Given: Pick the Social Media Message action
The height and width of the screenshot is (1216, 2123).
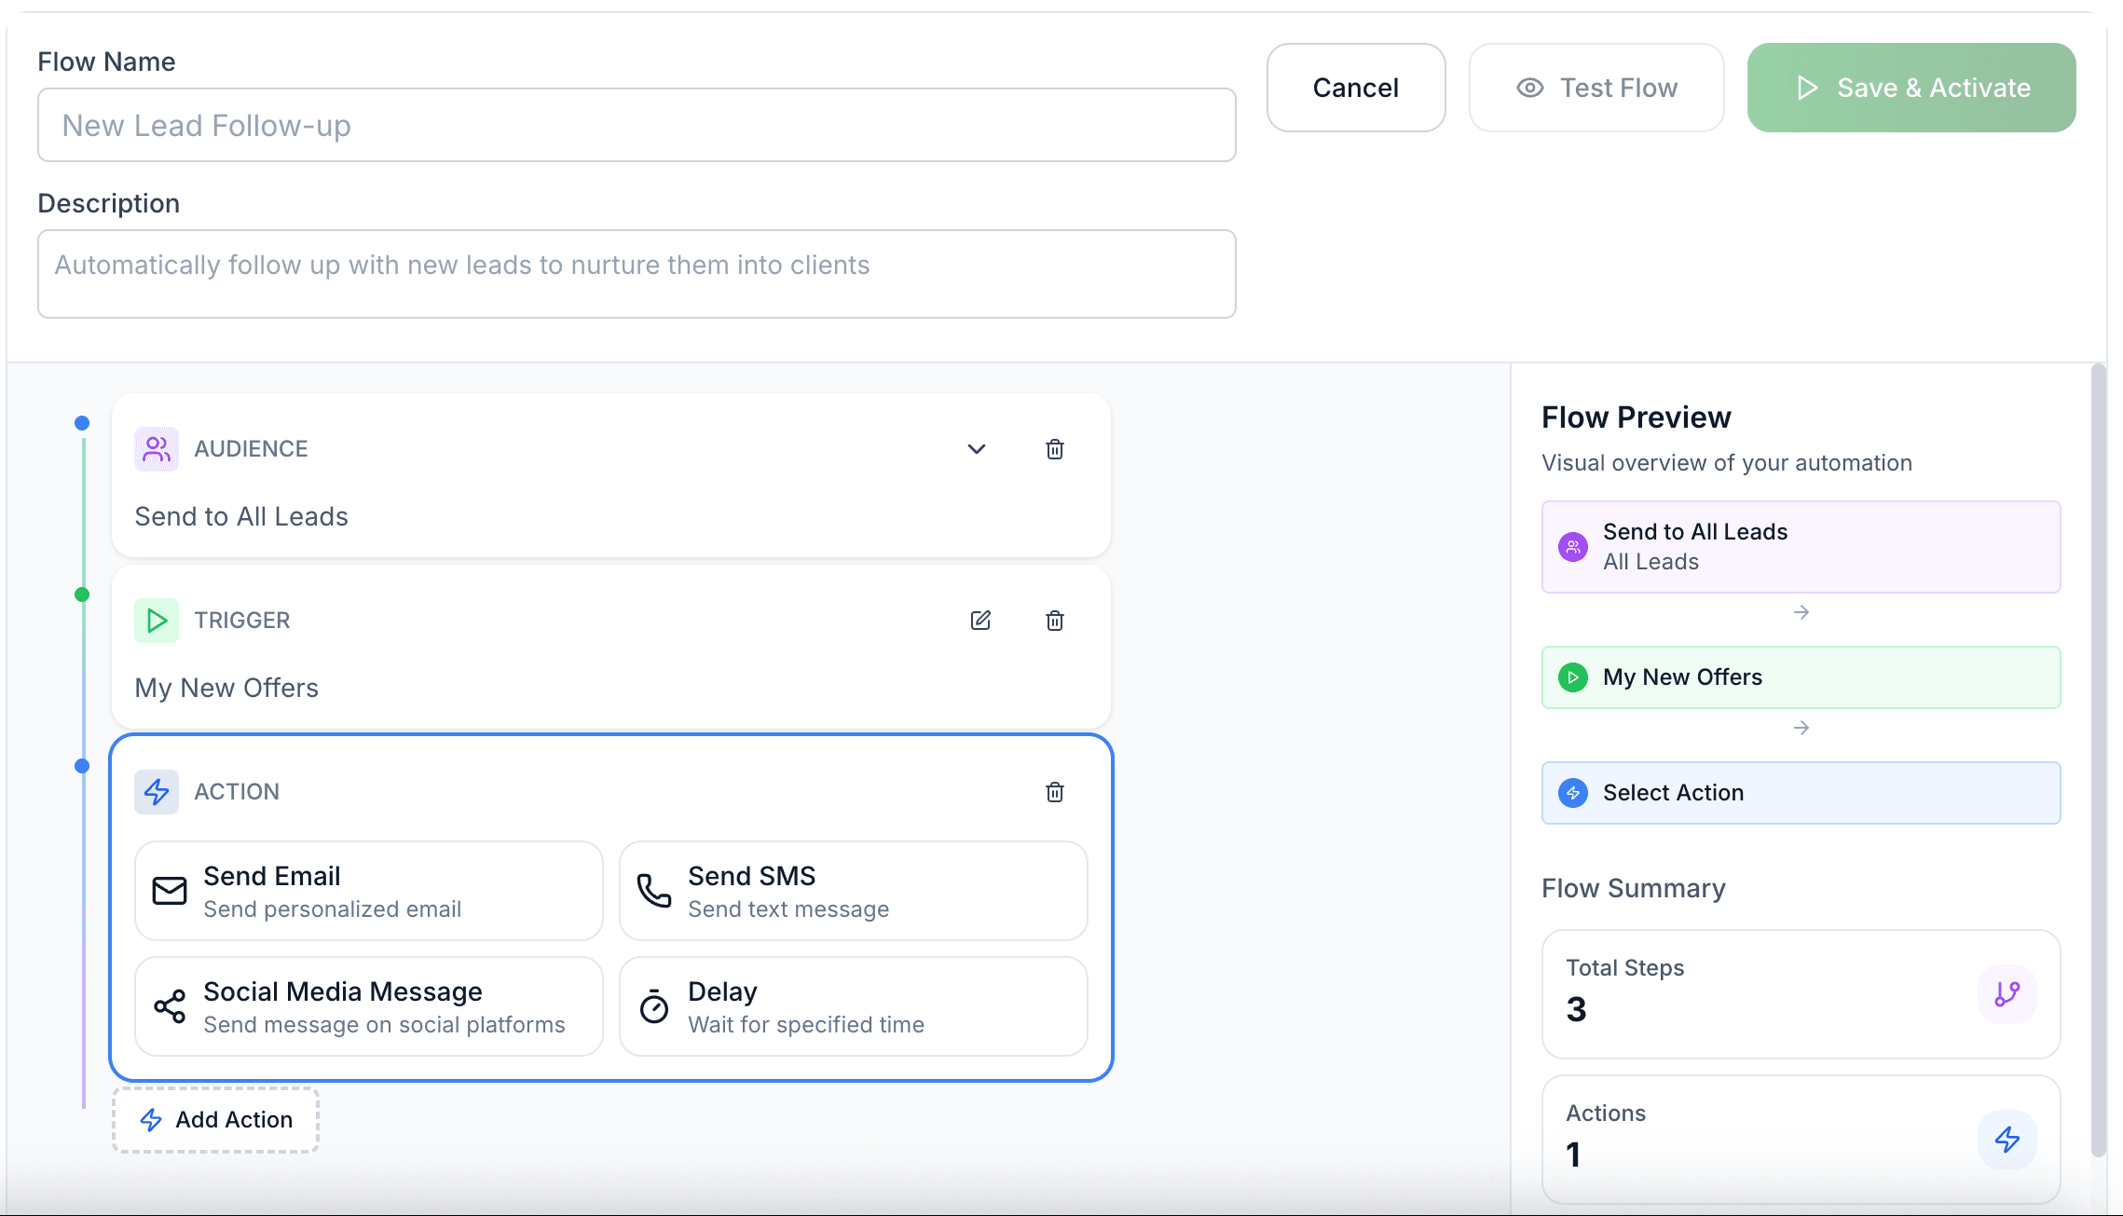Looking at the screenshot, I should click(x=367, y=1006).
